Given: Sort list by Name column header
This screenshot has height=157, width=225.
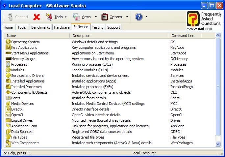Looking at the screenshot, I should [x=37, y=36].
